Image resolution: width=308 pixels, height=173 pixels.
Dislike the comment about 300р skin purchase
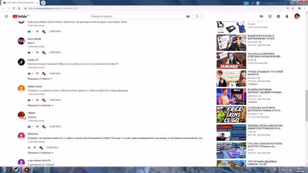(x=38, y=74)
